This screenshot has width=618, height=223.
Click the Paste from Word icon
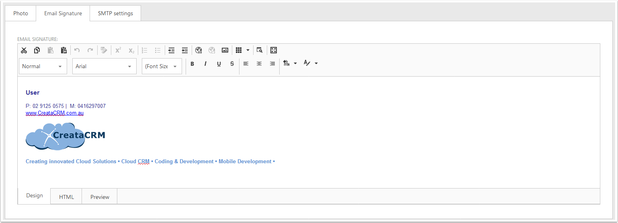point(63,50)
